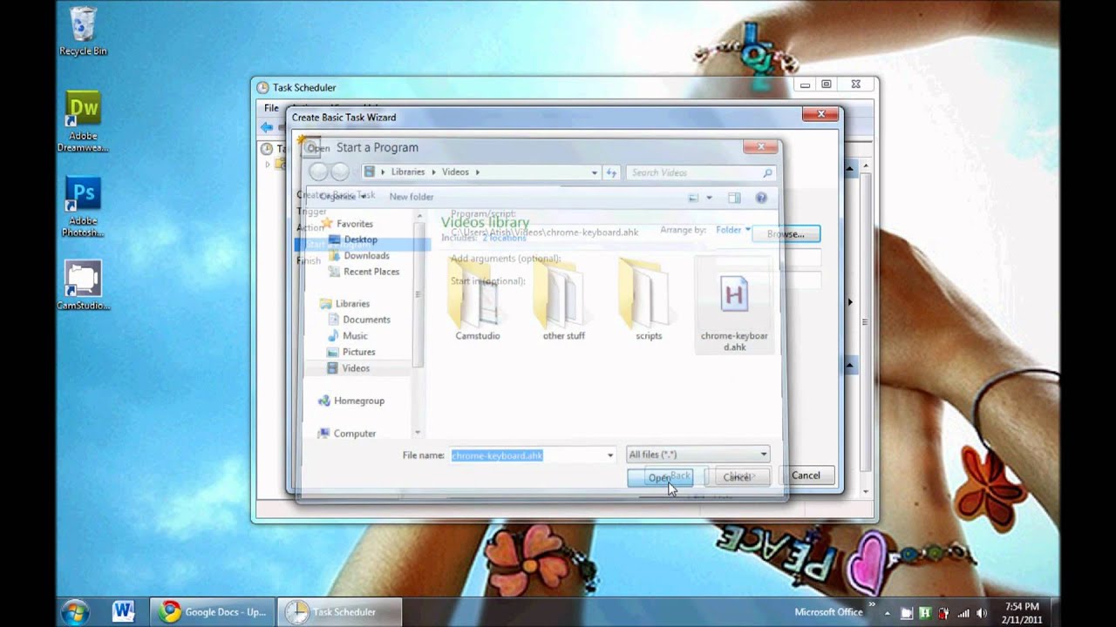Viewport: 1116px width, 627px height.
Task: Select the Adobe Dreamweaver desktop icon
Action: tap(83, 121)
